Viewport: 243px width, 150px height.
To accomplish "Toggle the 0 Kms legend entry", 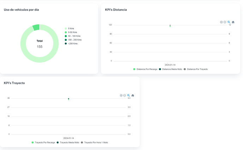I will click(x=71, y=29).
